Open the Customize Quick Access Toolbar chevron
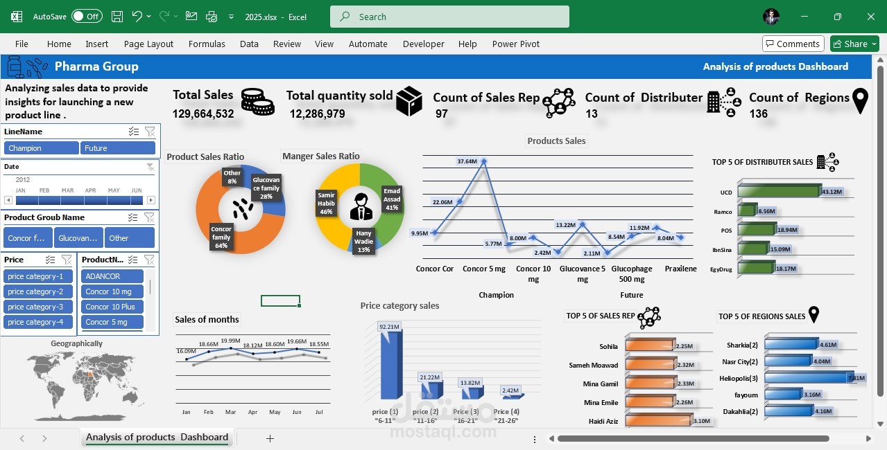The image size is (887, 450). pos(231,17)
